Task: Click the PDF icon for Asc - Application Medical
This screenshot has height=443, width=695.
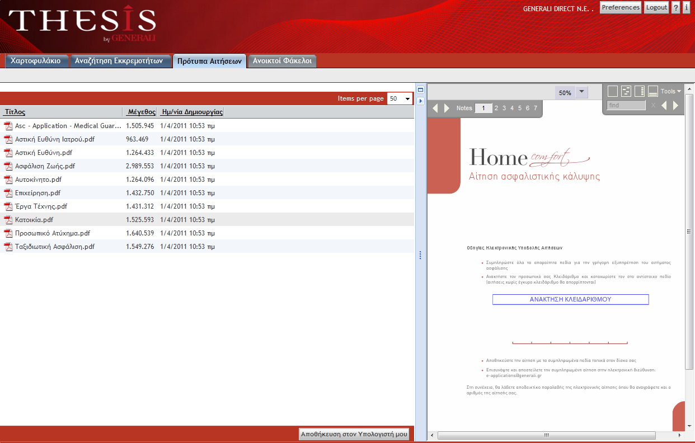Action: [x=8, y=126]
